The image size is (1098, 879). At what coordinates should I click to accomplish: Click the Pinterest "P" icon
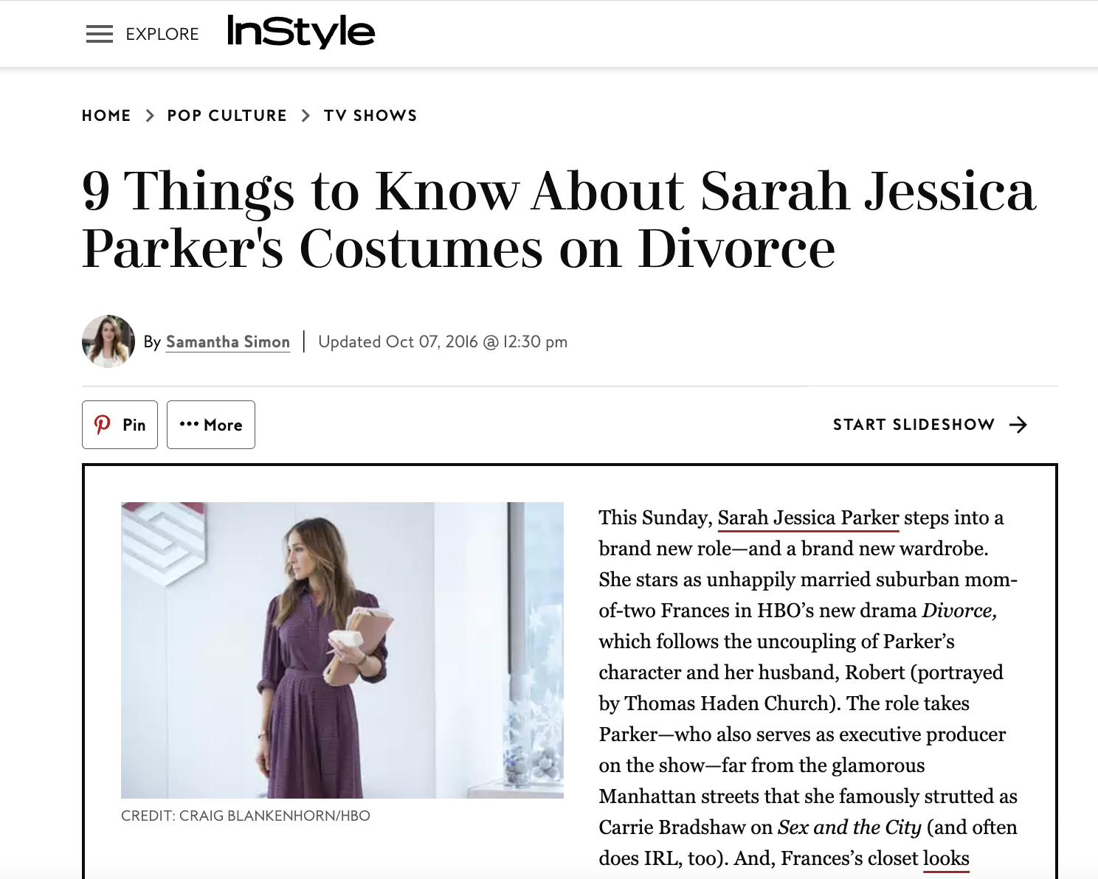click(103, 424)
